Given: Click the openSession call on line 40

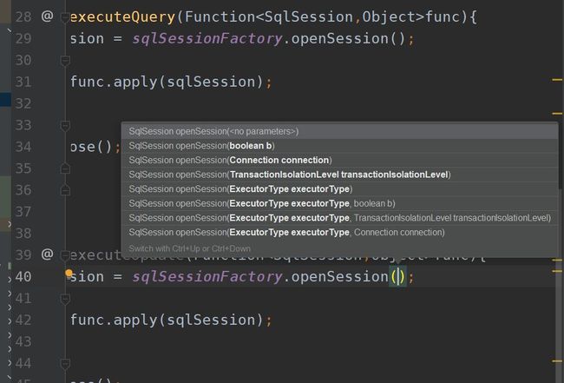Looking at the screenshot, I should point(338,276).
